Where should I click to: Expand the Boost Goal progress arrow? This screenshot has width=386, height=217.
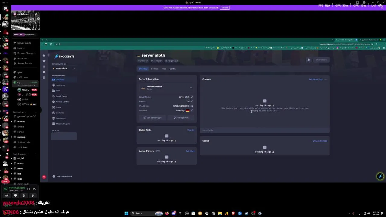click(36, 35)
